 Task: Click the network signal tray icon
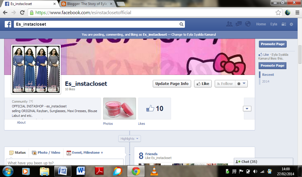[x=262, y=171]
